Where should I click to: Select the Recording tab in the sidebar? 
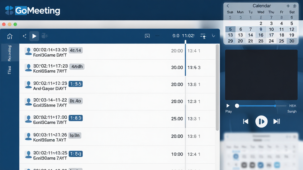coord(10,53)
